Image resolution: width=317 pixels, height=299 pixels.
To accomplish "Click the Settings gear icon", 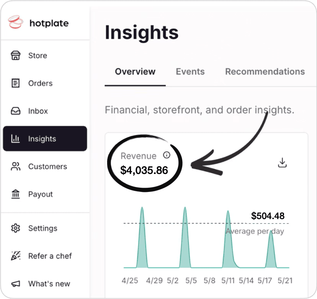I will [15, 228].
